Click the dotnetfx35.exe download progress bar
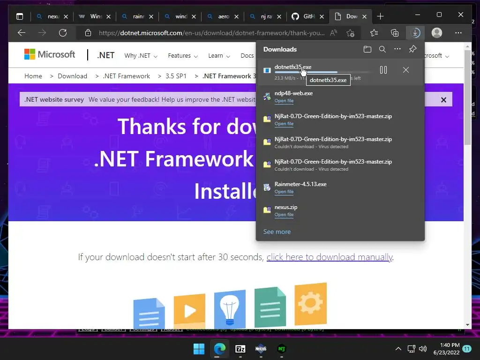Screen dimensions: 480x360 [323, 72]
